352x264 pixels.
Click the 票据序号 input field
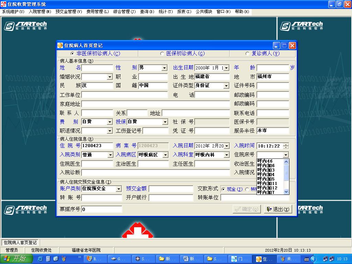[x=102, y=209]
